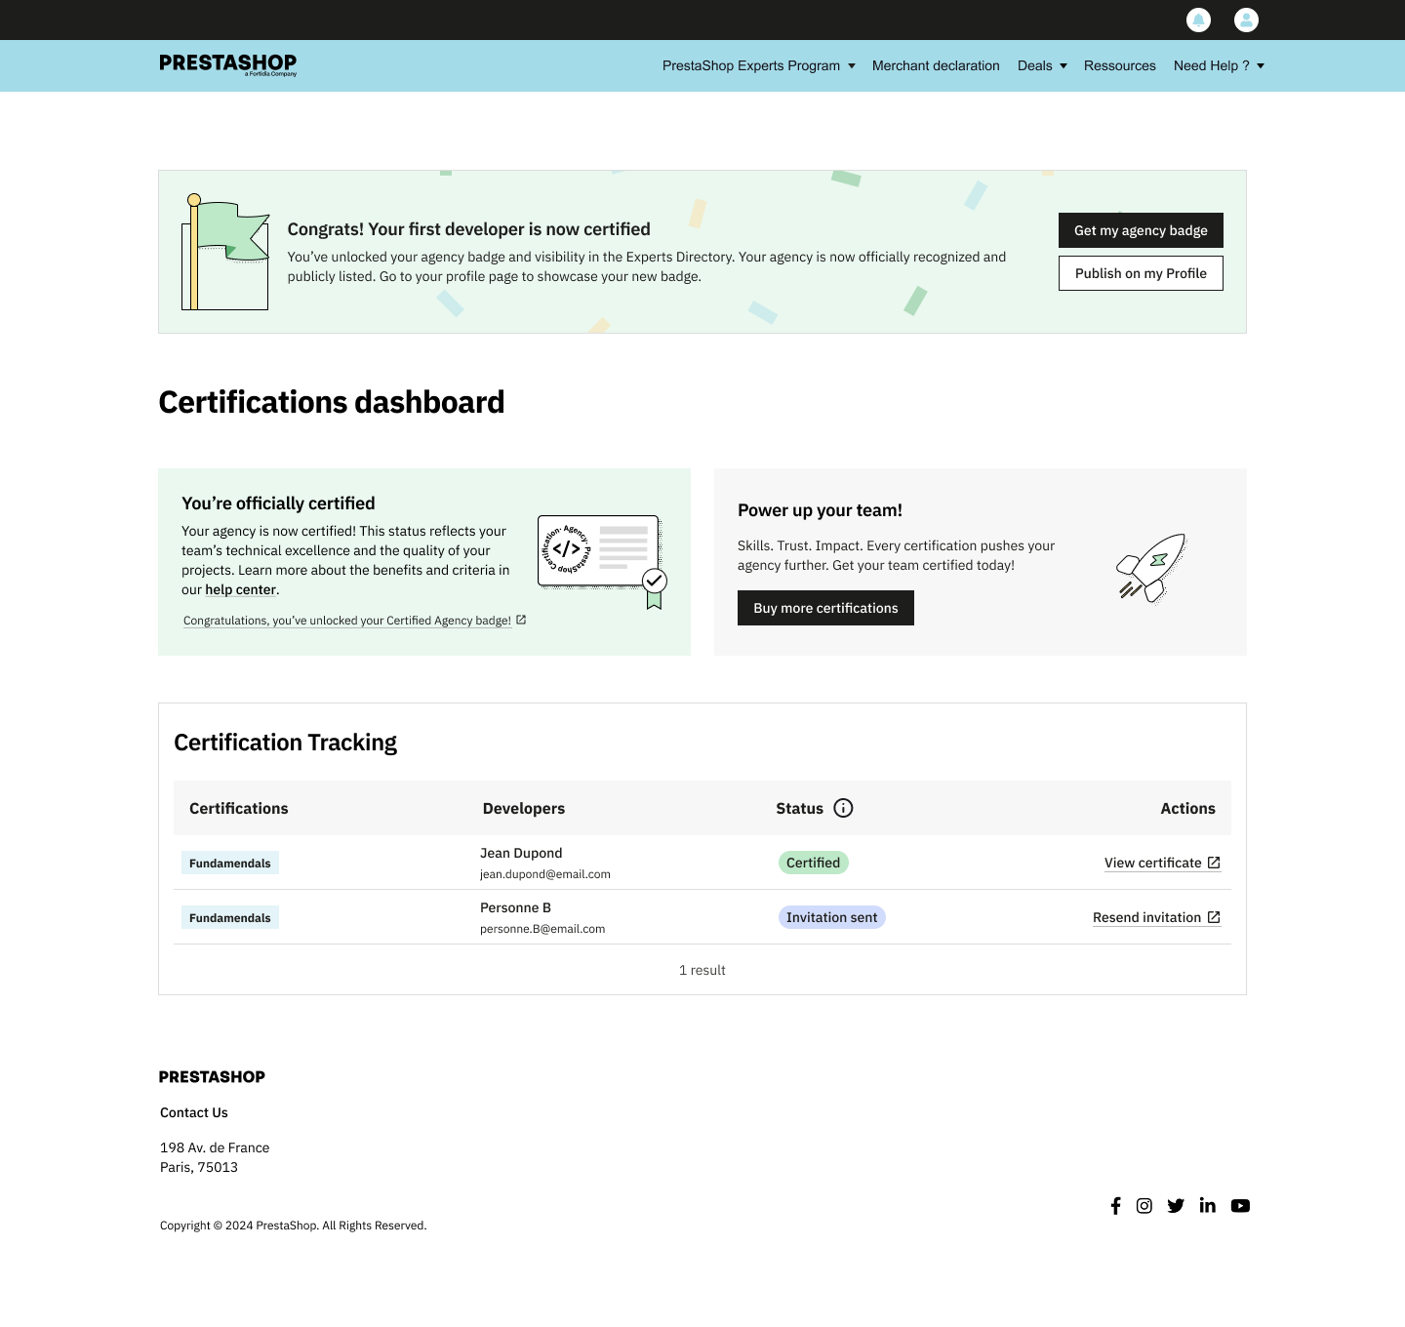1405x1327 pixels.
Task: Click the Actions column header
Action: [x=1187, y=808]
